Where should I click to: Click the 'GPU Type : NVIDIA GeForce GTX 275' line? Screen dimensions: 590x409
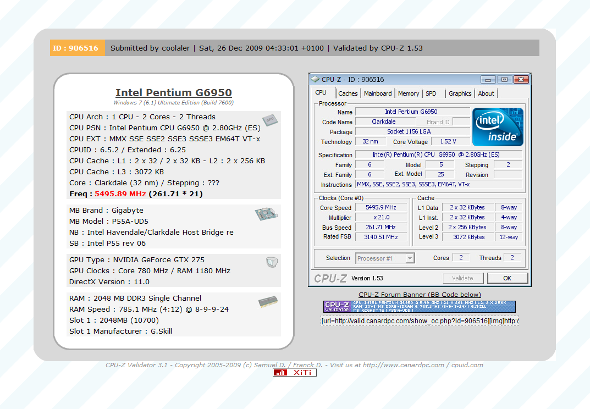[x=137, y=259]
